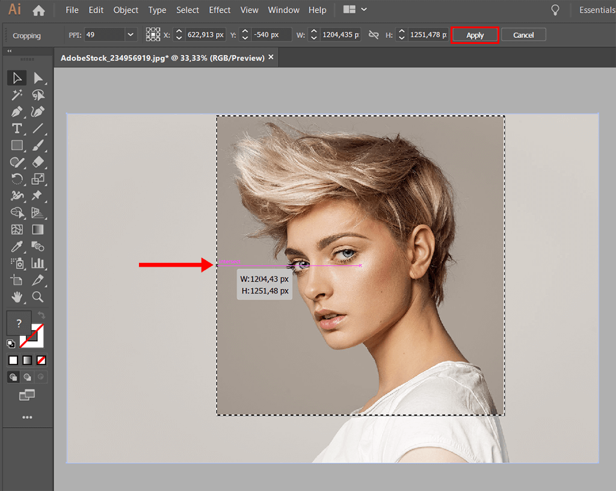616x491 pixels.
Task: Select the Direct Selection tool
Action: tap(38, 78)
